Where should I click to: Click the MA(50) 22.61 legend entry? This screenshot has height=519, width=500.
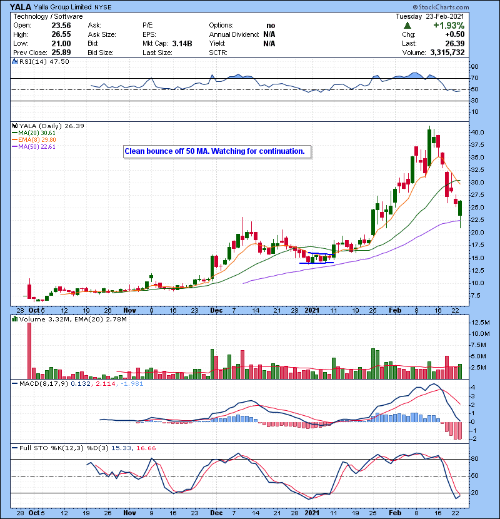[34, 146]
